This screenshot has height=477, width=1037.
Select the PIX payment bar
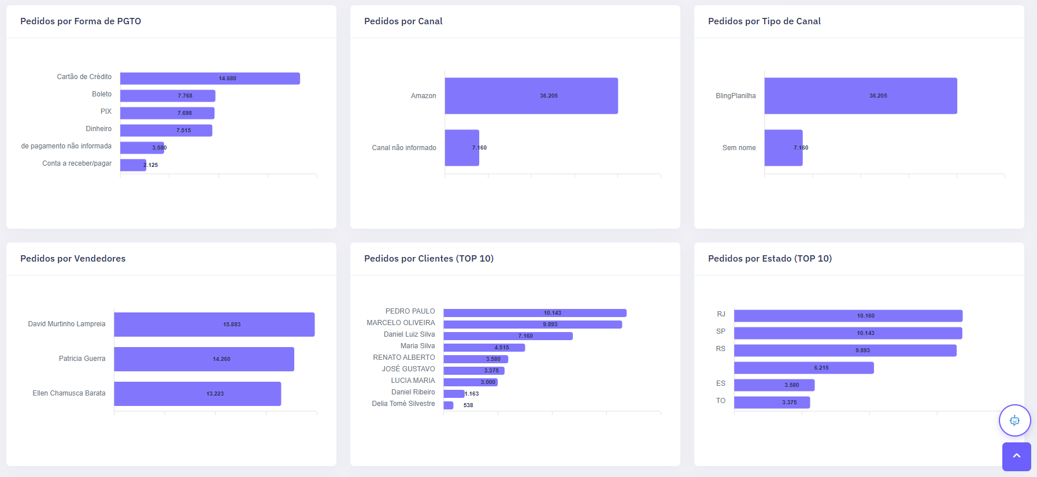click(167, 113)
